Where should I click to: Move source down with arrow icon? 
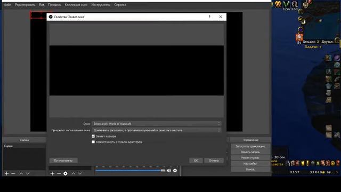tap(80, 173)
